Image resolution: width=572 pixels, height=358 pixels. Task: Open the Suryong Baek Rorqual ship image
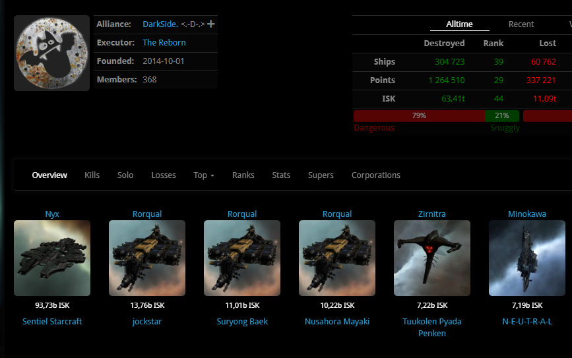tap(242, 258)
